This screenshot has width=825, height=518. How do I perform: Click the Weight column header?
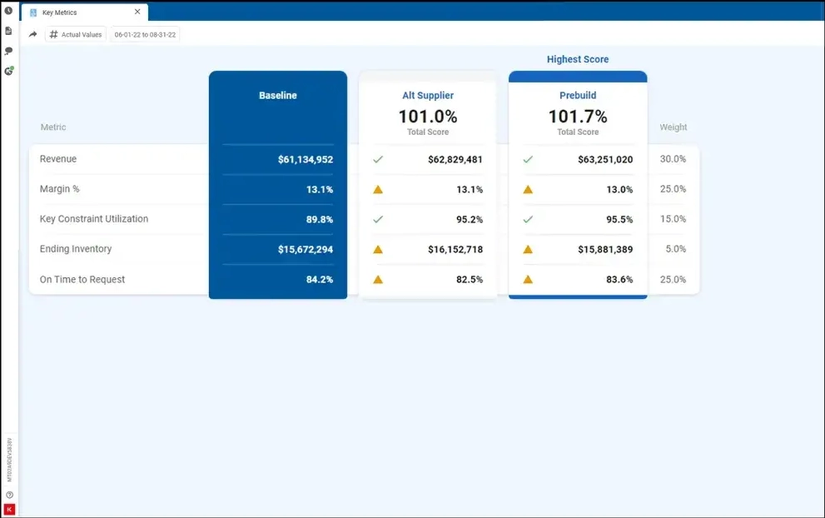(x=673, y=127)
